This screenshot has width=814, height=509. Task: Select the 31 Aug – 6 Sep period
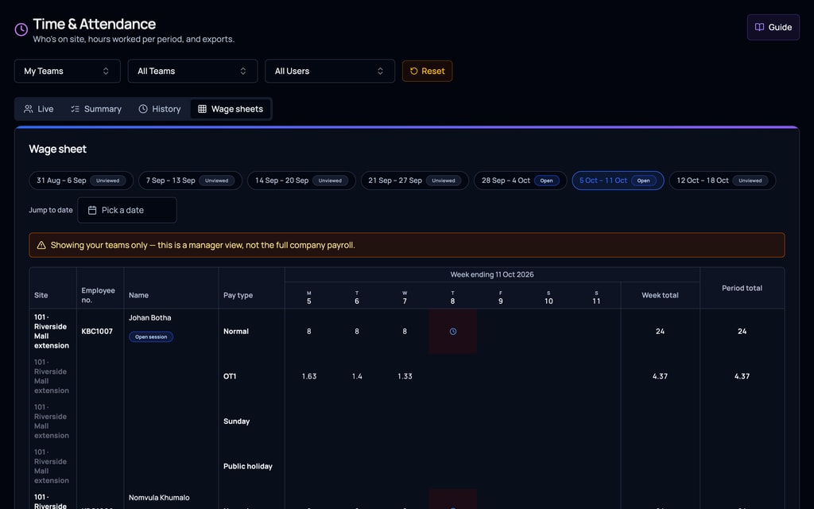pyautogui.click(x=81, y=181)
